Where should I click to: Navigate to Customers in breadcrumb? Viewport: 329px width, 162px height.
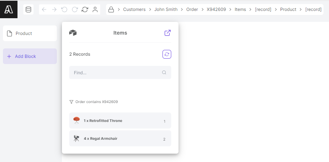[x=134, y=9]
